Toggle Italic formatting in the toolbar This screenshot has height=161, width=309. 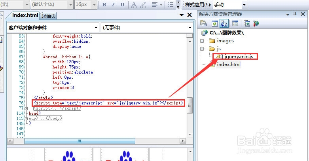113,4
